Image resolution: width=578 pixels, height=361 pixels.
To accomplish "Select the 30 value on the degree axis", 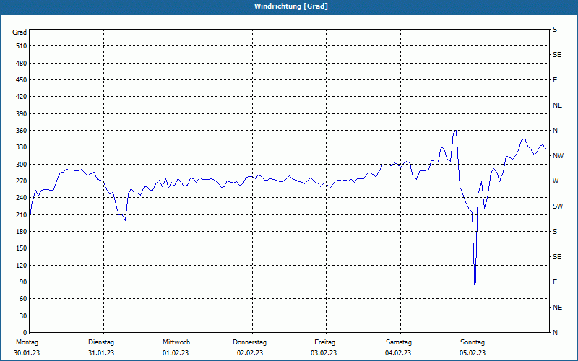I will click(x=23, y=316).
